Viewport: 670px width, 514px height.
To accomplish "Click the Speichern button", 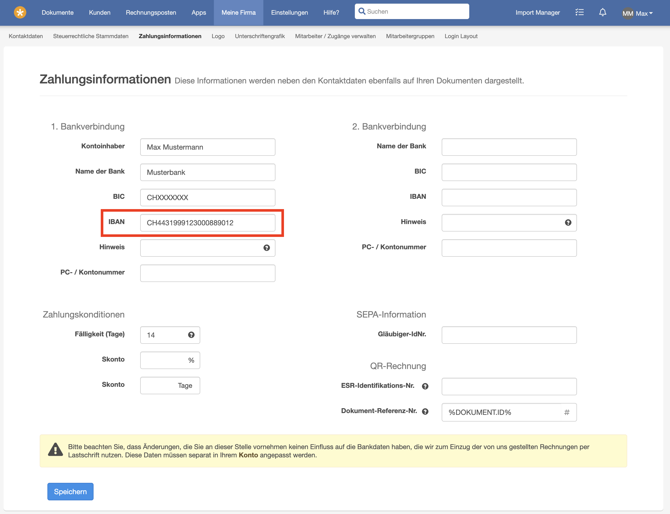I will coord(70,492).
